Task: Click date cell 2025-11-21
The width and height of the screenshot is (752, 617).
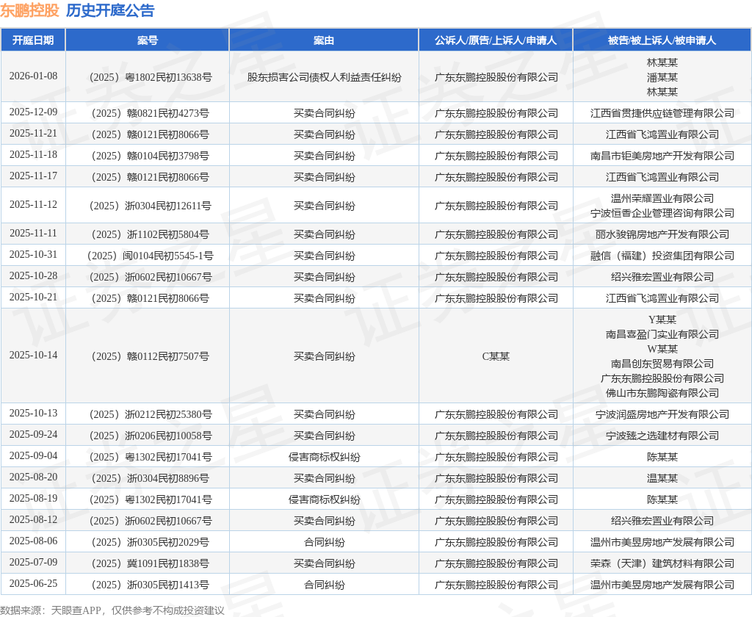Action: tap(33, 134)
